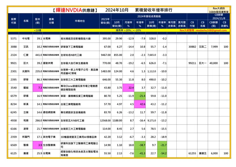Click CB code 30882
Screen dimensions: 236x167
[x=192, y=47]
